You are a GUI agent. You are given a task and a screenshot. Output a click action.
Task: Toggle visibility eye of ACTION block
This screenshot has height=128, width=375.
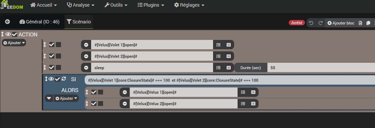coord(8,34)
